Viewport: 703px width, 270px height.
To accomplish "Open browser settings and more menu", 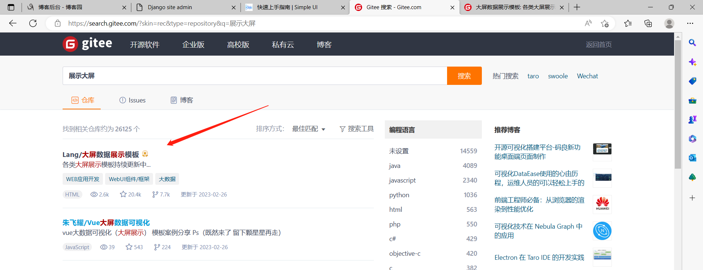I will click(690, 23).
